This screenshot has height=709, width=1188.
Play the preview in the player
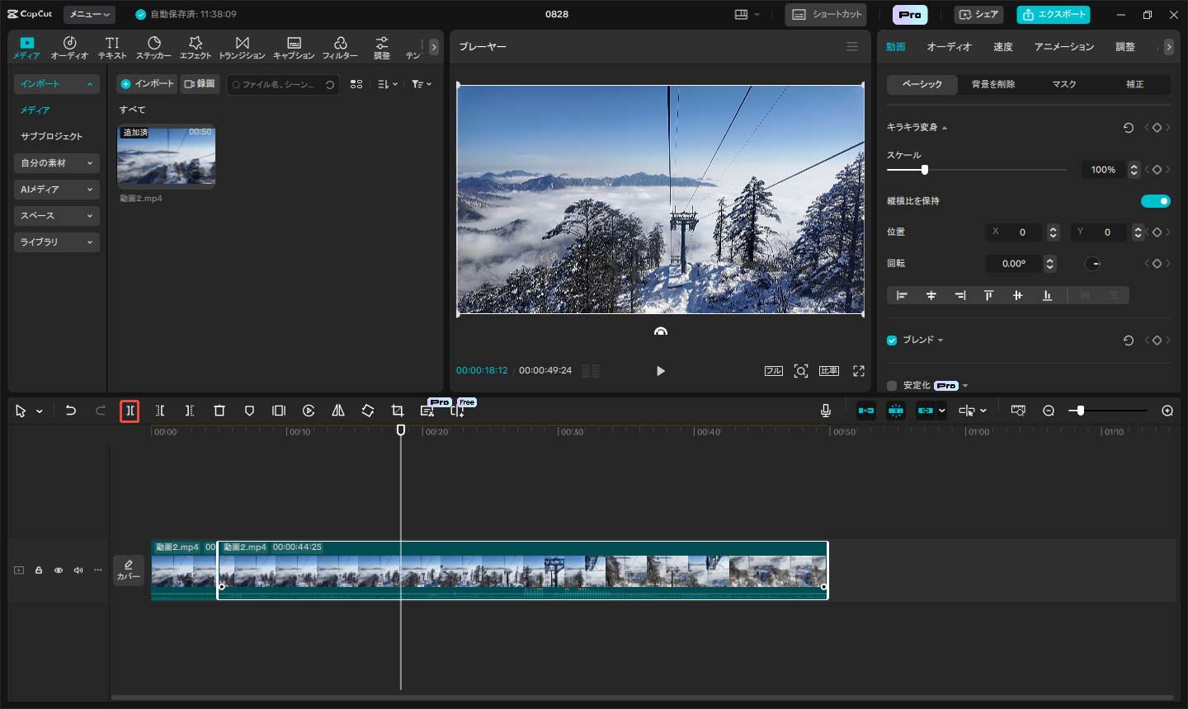[660, 371]
